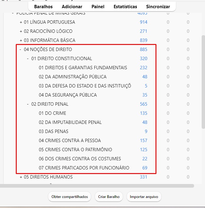
Task: Collapse the 04 NOÇÕES DE DIREITO deck
Action: (20, 49)
